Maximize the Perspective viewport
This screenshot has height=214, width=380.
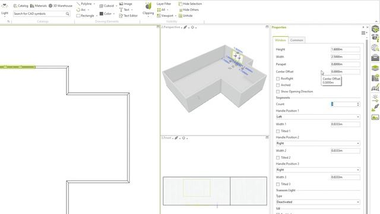click(267, 27)
